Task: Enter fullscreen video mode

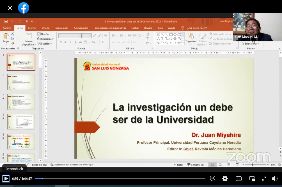Action: click(x=264, y=179)
